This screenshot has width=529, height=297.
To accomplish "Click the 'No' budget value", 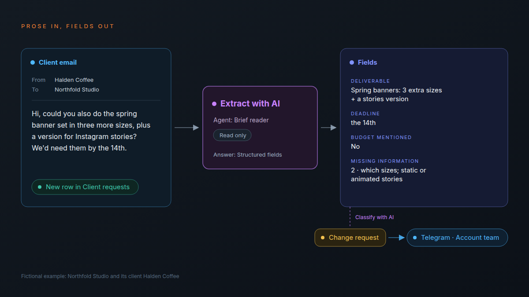I will (355, 147).
